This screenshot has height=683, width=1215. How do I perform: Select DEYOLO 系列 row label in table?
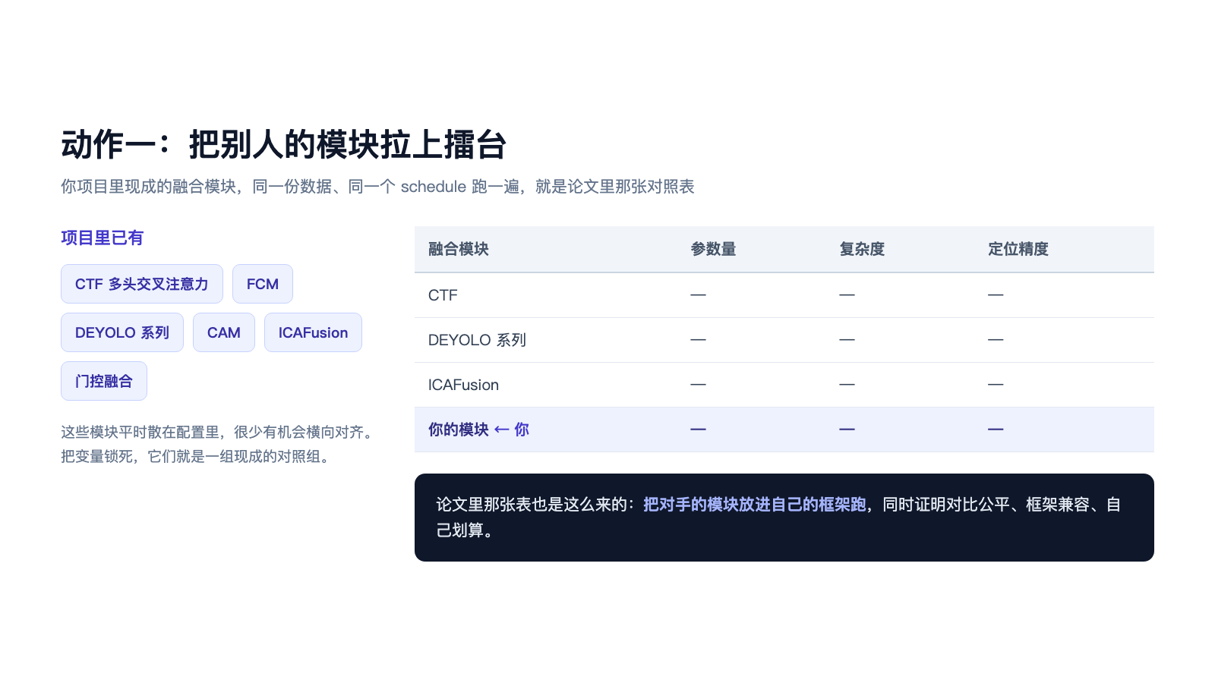477,340
